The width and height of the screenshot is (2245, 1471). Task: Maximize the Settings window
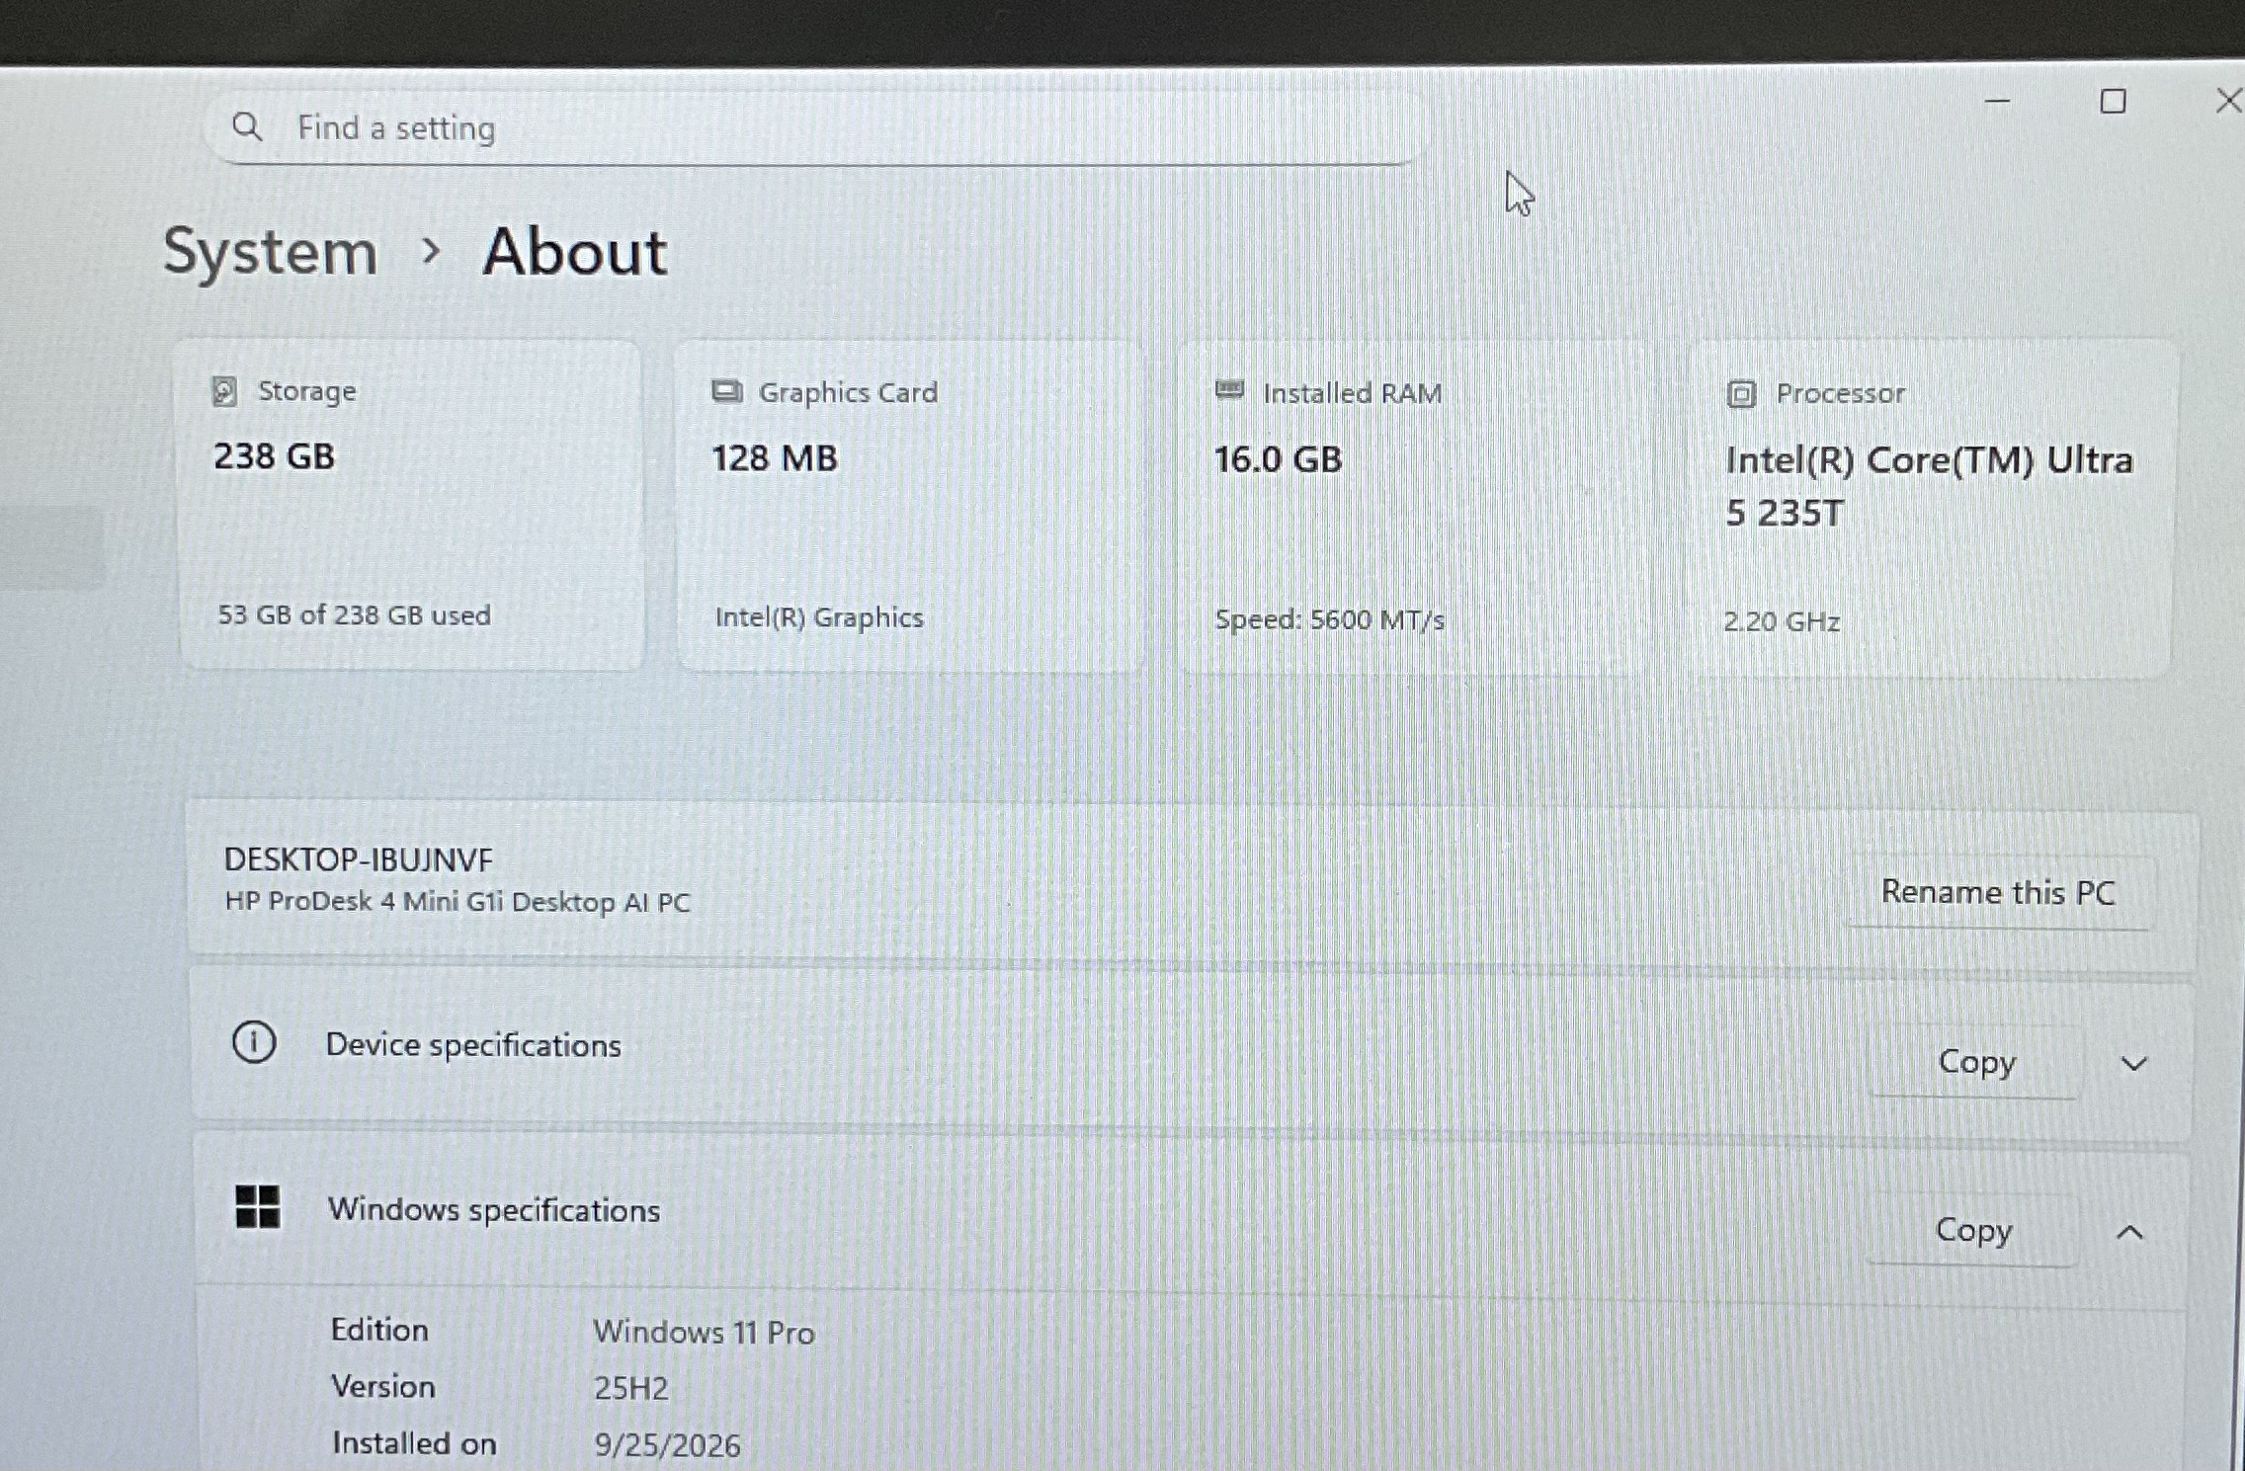click(2113, 101)
